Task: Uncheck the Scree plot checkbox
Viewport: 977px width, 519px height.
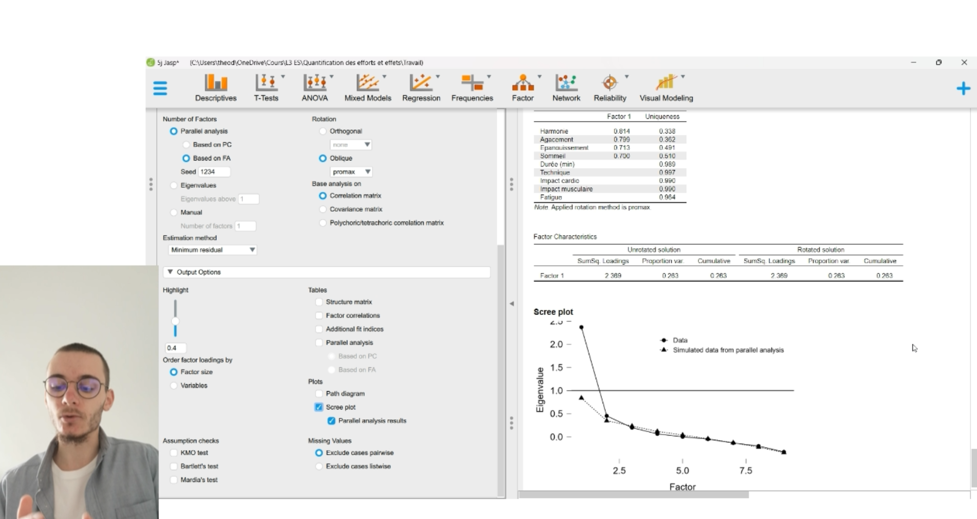Action: tap(319, 407)
